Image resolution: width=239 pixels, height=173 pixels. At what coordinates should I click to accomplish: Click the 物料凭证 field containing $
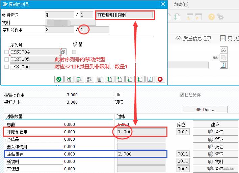pos(60,15)
